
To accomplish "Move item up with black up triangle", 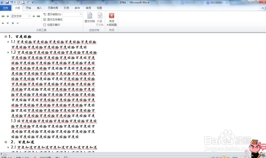I will pos(3,23).
